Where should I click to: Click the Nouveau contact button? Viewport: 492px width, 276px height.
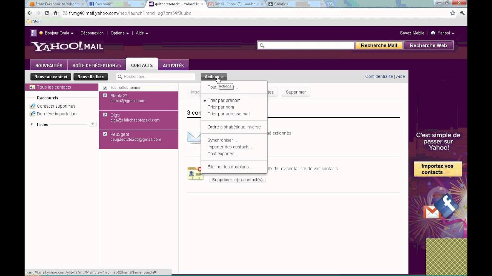click(51, 77)
